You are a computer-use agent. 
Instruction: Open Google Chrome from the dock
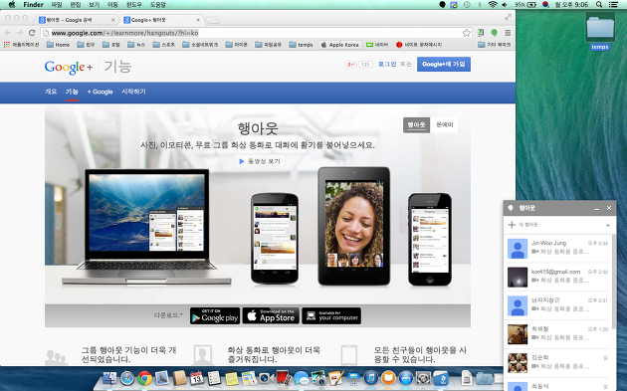tap(144, 378)
